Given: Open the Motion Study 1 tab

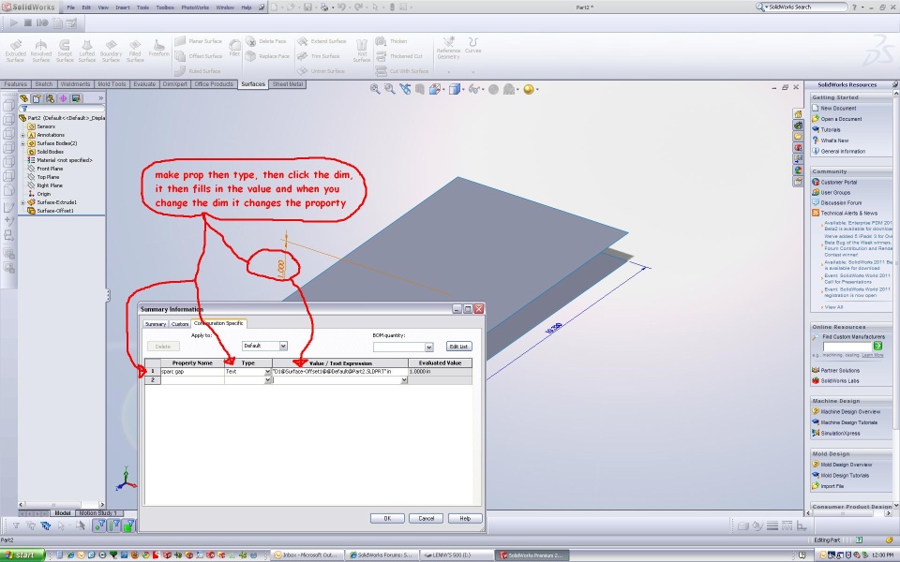Looking at the screenshot, I should (x=97, y=513).
